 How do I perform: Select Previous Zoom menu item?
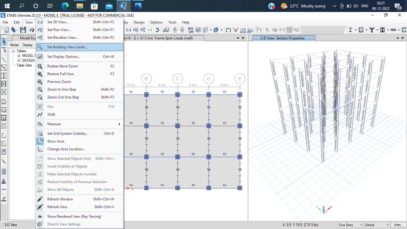[80, 81]
